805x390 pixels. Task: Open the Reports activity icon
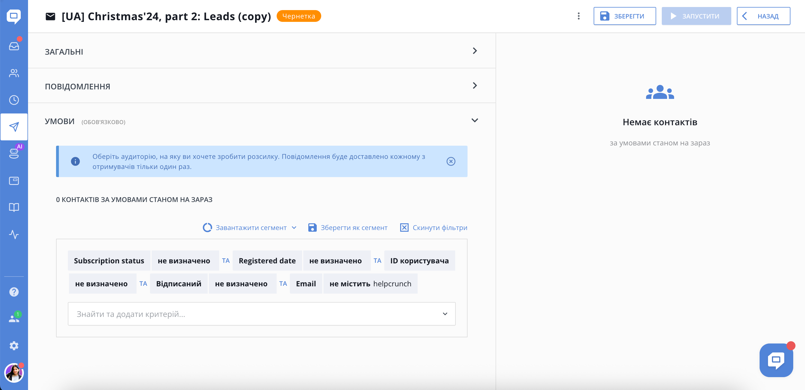(x=14, y=234)
